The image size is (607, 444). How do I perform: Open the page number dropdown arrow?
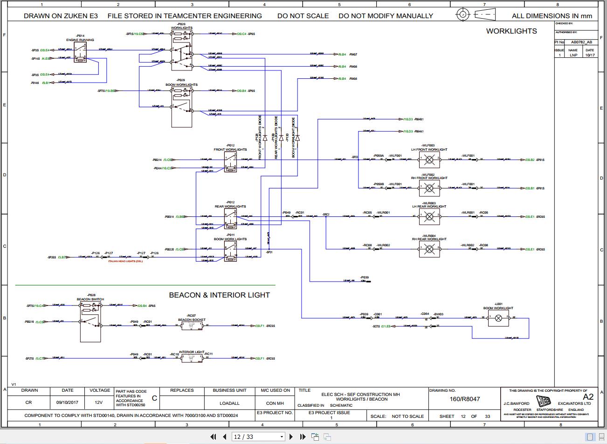[282, 437]
